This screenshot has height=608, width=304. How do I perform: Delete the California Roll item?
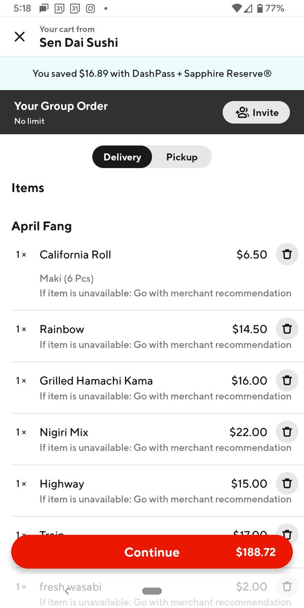pyautogui.click(x=287, y=254)
